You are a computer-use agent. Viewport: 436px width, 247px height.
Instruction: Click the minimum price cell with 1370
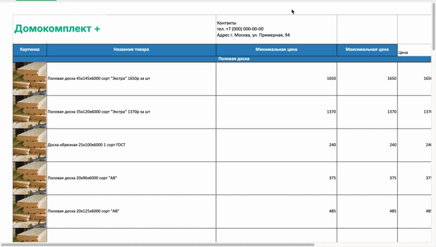point(276,112)
